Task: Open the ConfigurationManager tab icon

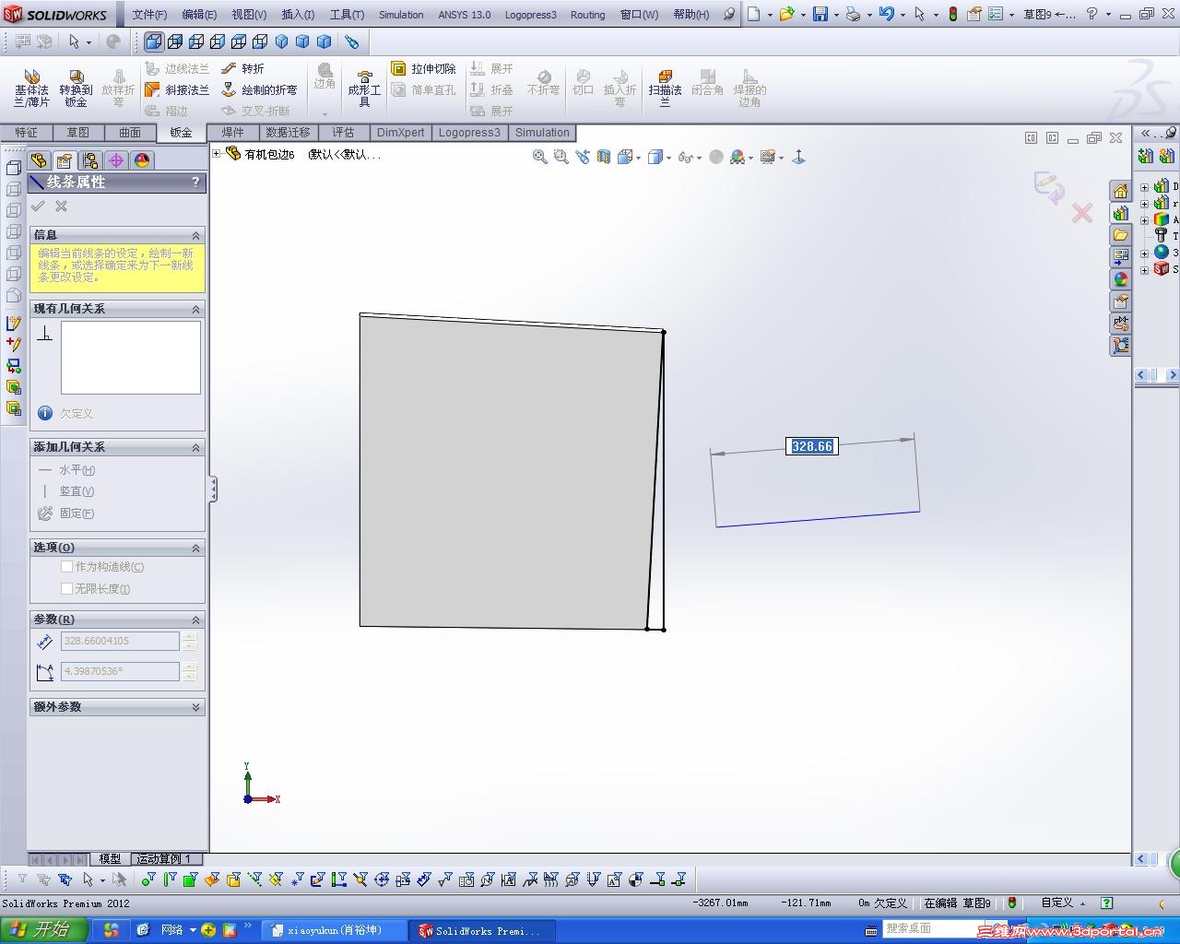Action: coord(90,160)
